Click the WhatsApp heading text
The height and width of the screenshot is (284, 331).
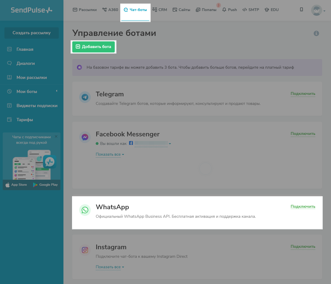[112, 207]
